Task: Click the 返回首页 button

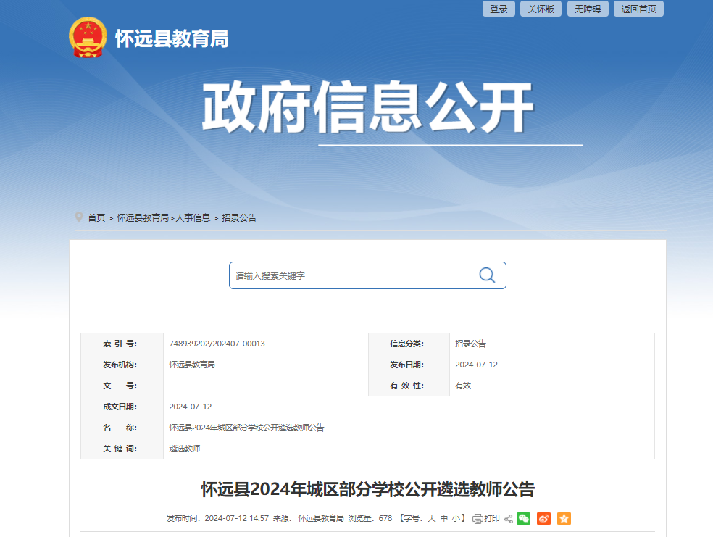Action: [x=638, y=9]
